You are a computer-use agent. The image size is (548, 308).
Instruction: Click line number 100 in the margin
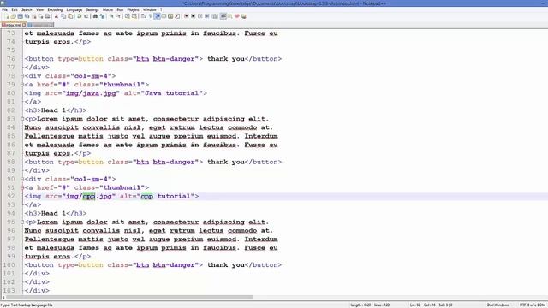pos(9,264)
